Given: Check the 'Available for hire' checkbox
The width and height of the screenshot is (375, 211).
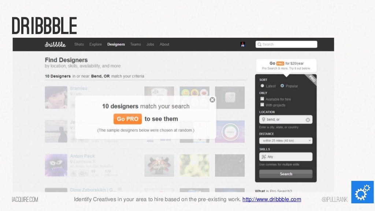Looking at the screenshot, I should click(262, 99).
